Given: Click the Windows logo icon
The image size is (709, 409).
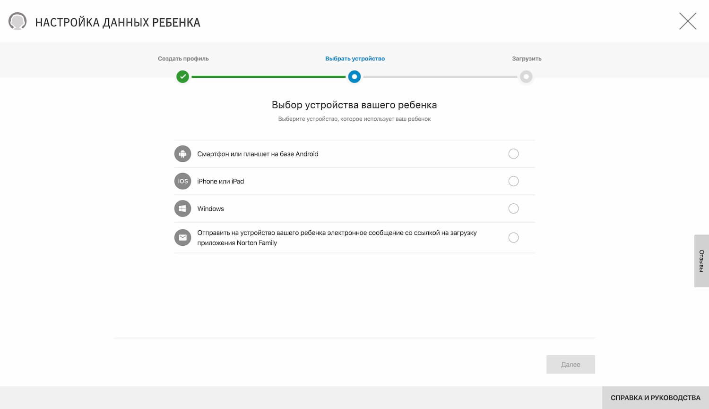Looking at the screenshot, I should pyautogui.click(x=182, y=209).
